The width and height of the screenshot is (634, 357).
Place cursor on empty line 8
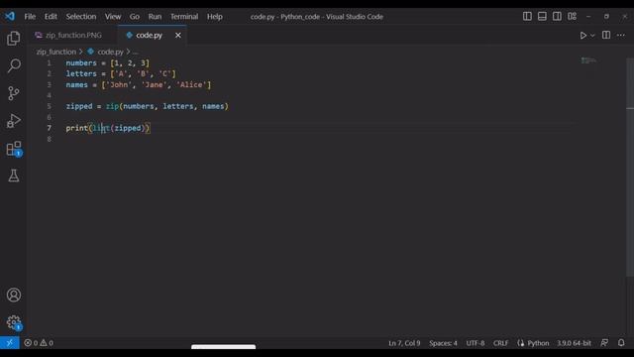point(319,139)
